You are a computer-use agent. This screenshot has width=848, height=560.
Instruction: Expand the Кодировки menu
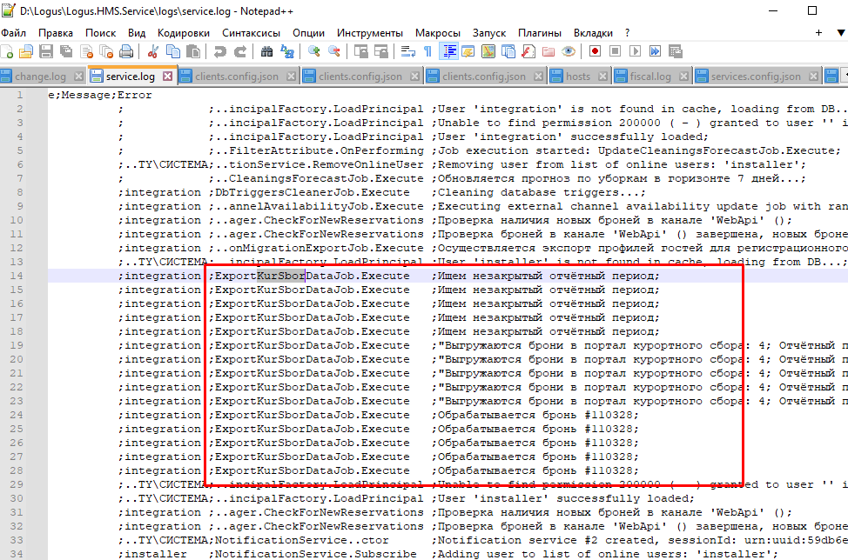183,32
